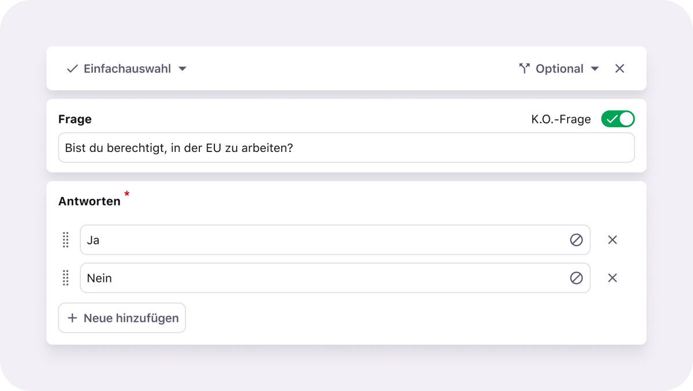The image size is (693, 391).
Task: Click the Antworten section heading
Action: pos(90,201)
